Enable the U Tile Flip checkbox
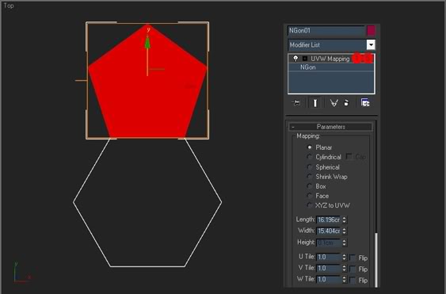This screenshot has height=294, width=446. click(x=353, y=258)
